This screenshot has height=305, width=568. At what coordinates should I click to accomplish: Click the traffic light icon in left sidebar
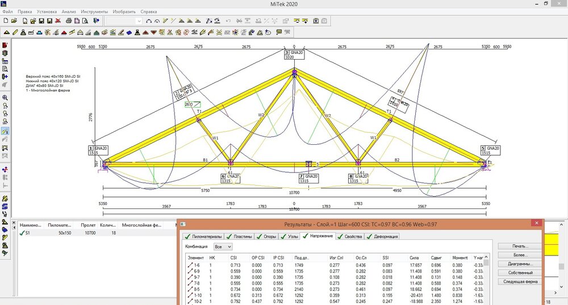pyautogui.click(x=5, y=53)
